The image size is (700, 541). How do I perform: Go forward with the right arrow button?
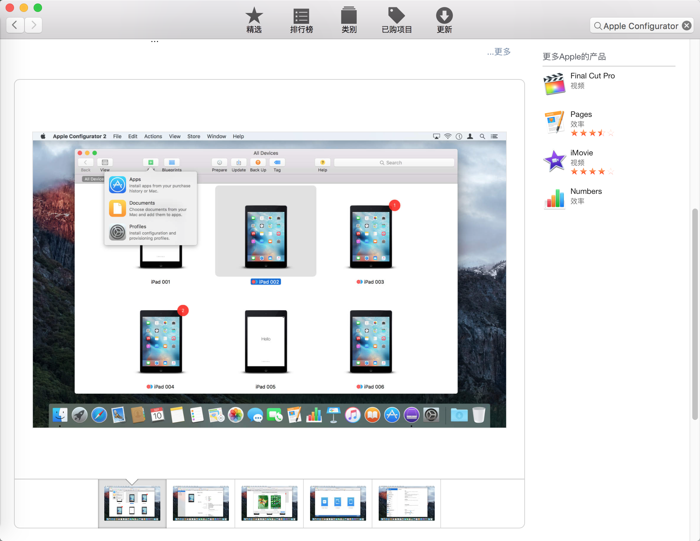[x=34, y=25]
